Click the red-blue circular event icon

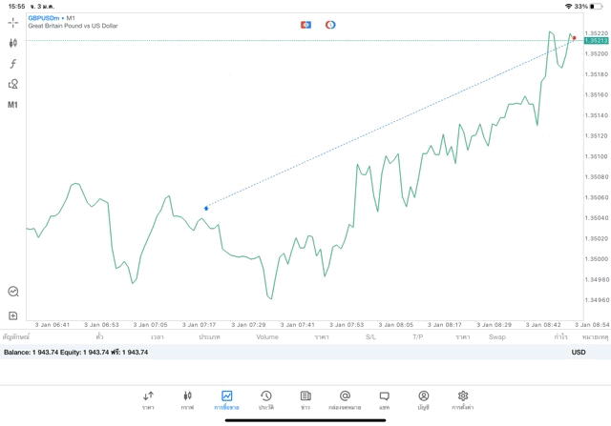coord(330,24)
